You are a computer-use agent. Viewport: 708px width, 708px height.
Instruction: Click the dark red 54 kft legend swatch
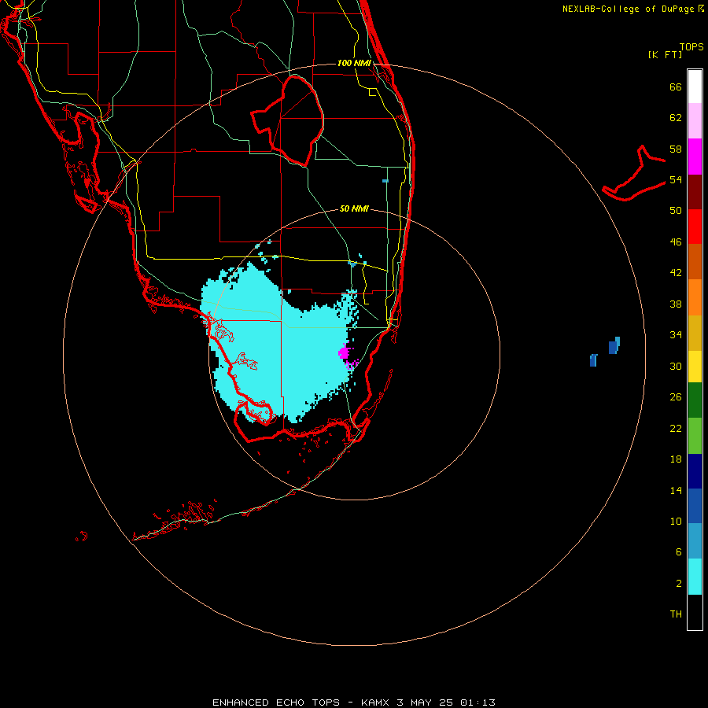tap(695, 191)
